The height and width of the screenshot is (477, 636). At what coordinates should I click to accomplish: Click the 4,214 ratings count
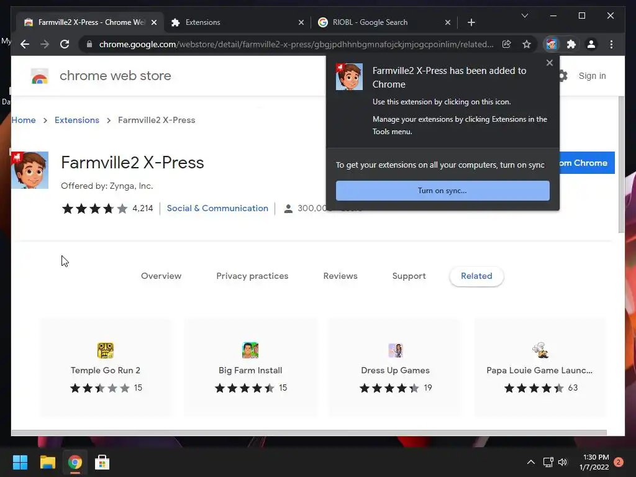pos(143,208)
